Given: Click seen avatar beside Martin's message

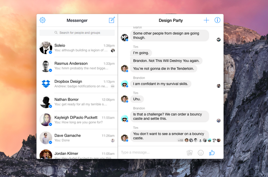Looking at the screenshot, I should [x=218, y=40].
